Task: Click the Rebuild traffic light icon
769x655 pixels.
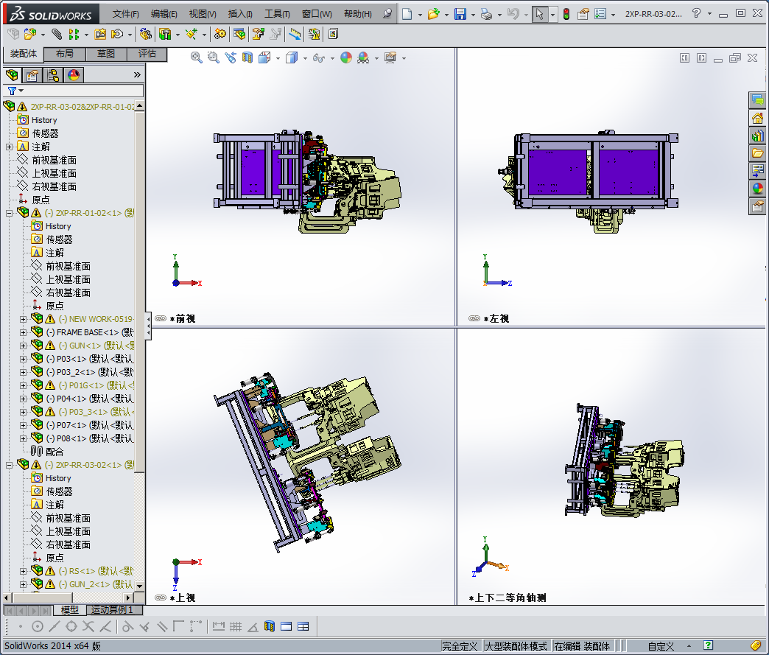Action: point(566,14)
